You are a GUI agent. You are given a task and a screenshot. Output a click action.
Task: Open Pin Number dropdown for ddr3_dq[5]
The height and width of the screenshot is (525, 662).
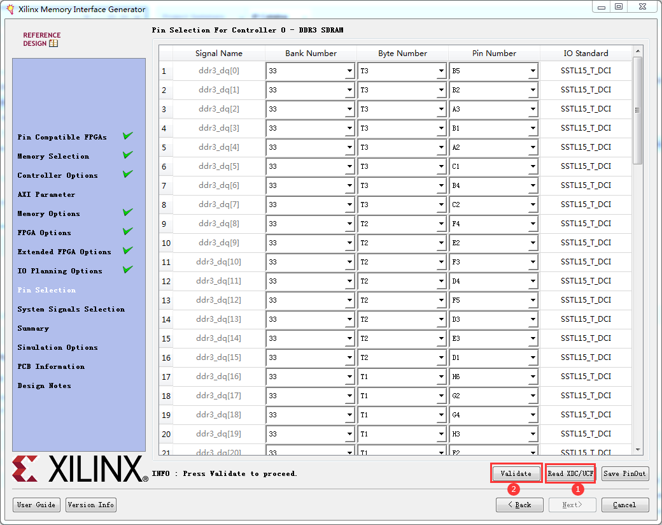tap(533, 166)
